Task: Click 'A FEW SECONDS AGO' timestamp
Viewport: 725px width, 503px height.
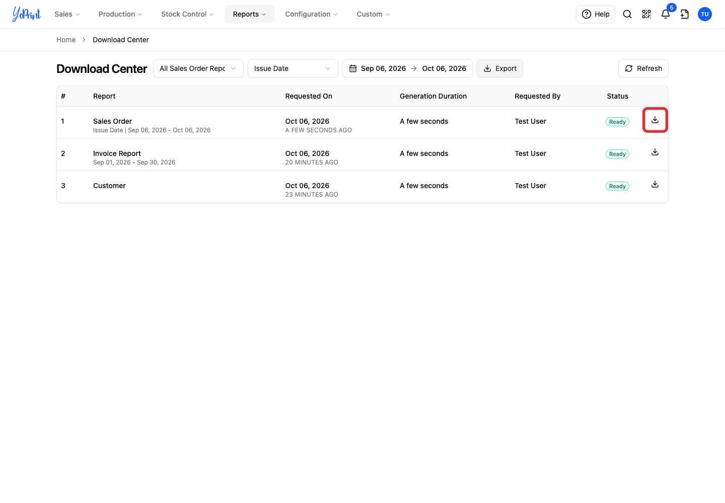Action: (x=319, y=130)
